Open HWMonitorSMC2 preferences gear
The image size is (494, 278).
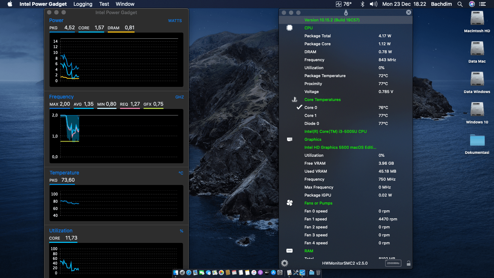285,263
